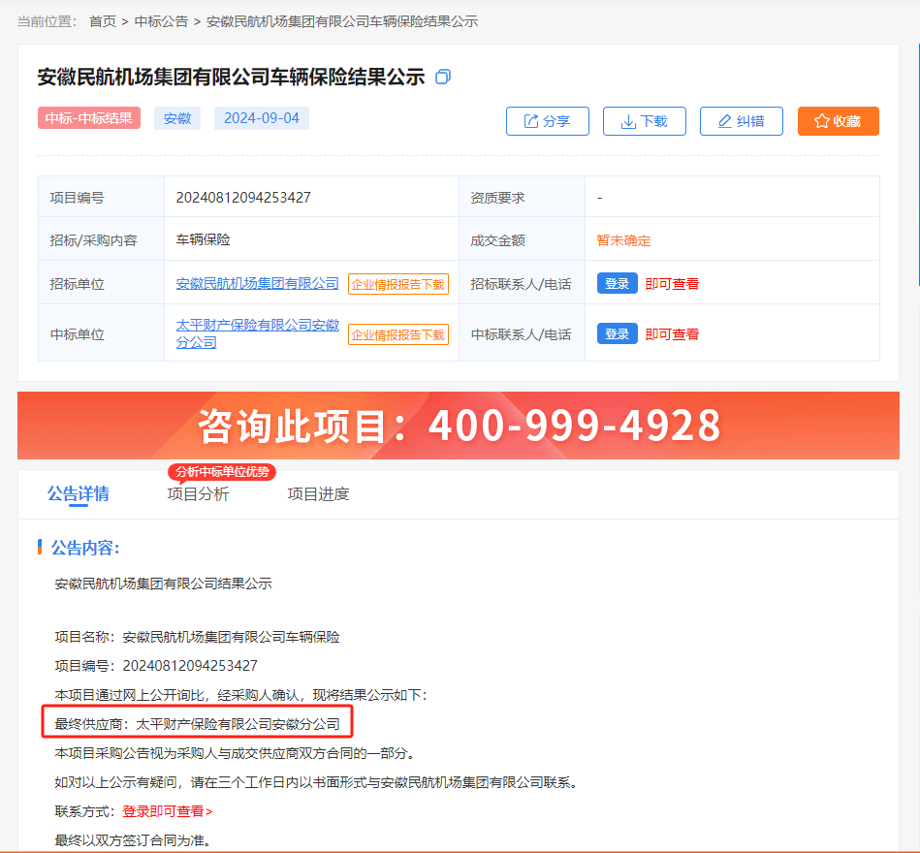The height and width of the screenshot is (853, 920).
Task: Open 首页 in the breadcrumb
Action: pyautogui.click(x=103, y=21)
